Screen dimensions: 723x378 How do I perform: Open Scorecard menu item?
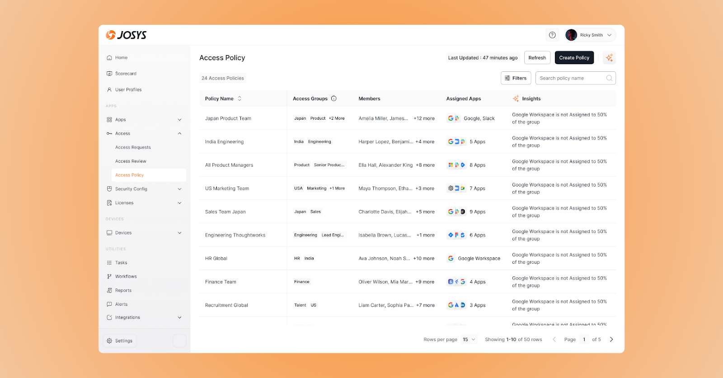pos(126,74)
